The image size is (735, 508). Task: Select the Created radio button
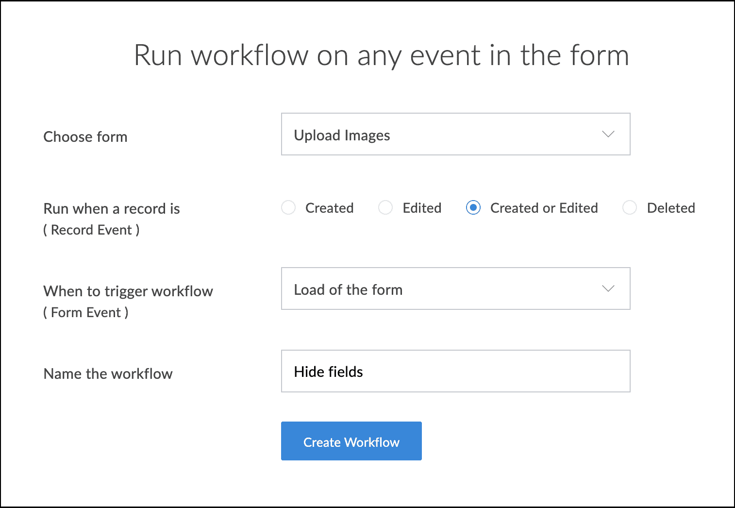pos(288,208)
